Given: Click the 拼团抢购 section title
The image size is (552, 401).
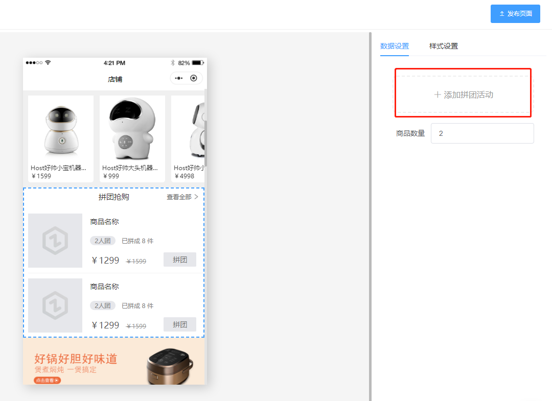Looking at the screenshot, I should (113, 197).
